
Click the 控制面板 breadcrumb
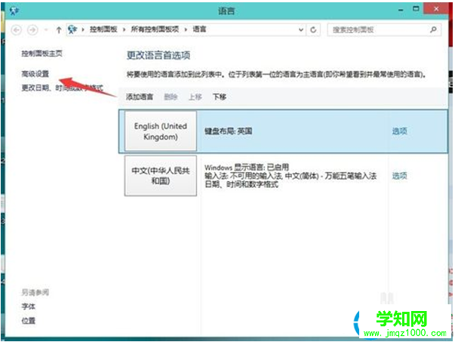pyautogui.click(x=103, y=29)
